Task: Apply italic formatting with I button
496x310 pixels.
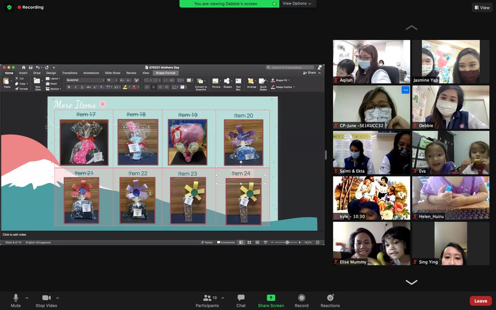Action: (x=75, y=87)
